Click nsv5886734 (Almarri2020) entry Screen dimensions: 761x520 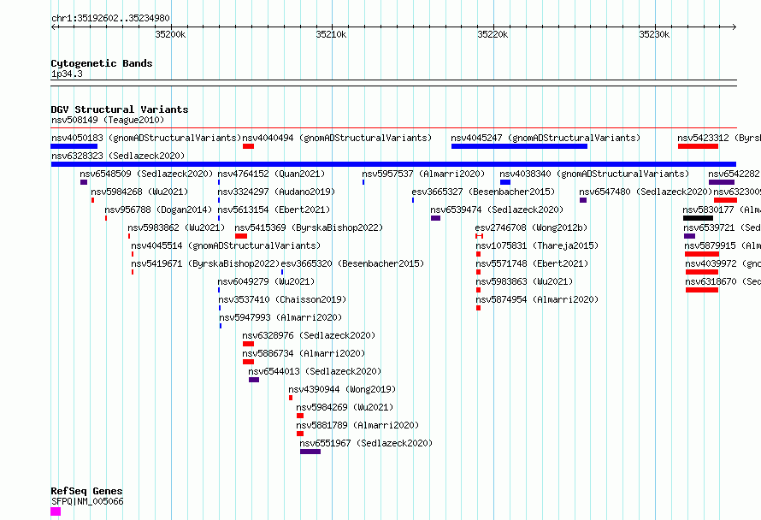(x=304, y=353)
